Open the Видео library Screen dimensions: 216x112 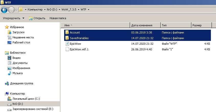click(x=16, y=58)
